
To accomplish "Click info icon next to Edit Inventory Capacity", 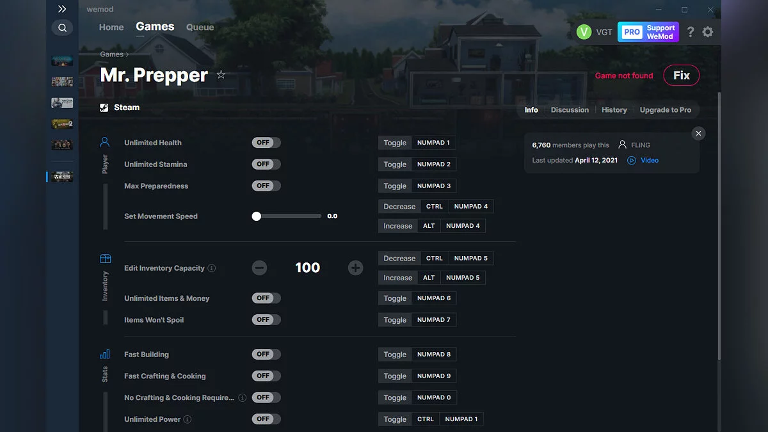I will tap(212, 268).
